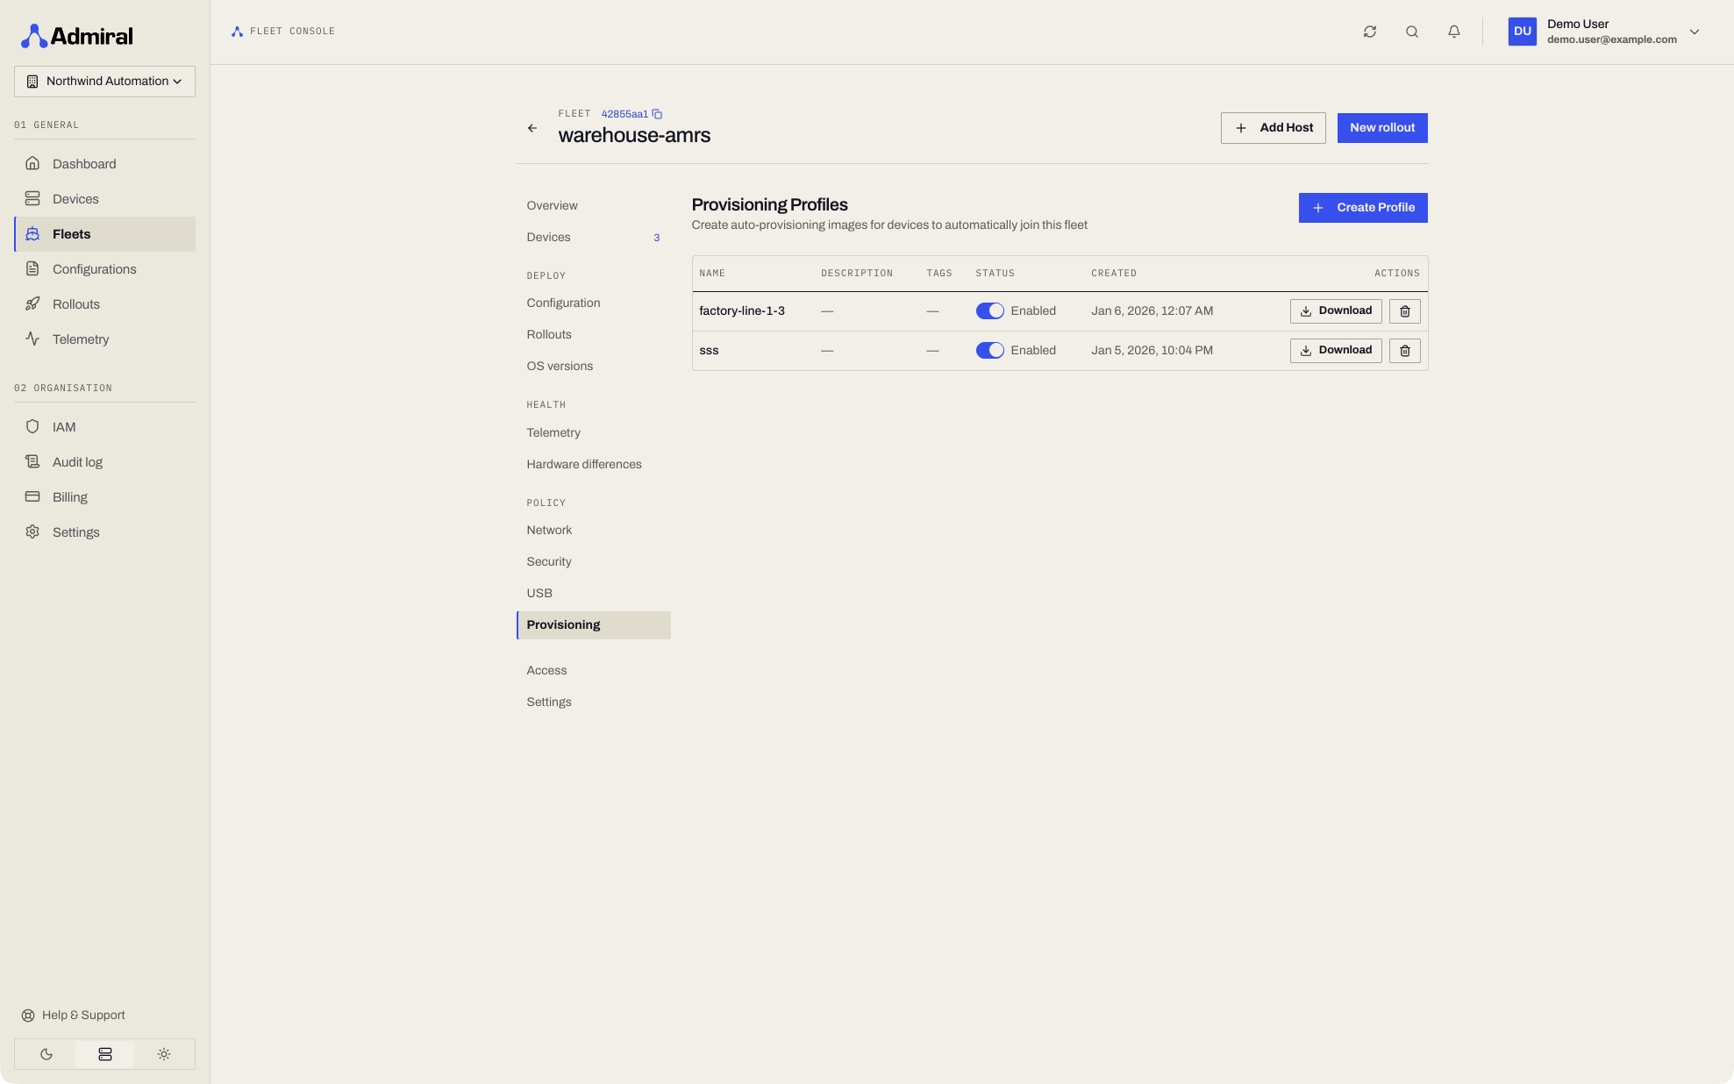1734x1084 pixels.
Task: Go to Configurations in sidebar
Action: tap(104, 269)
